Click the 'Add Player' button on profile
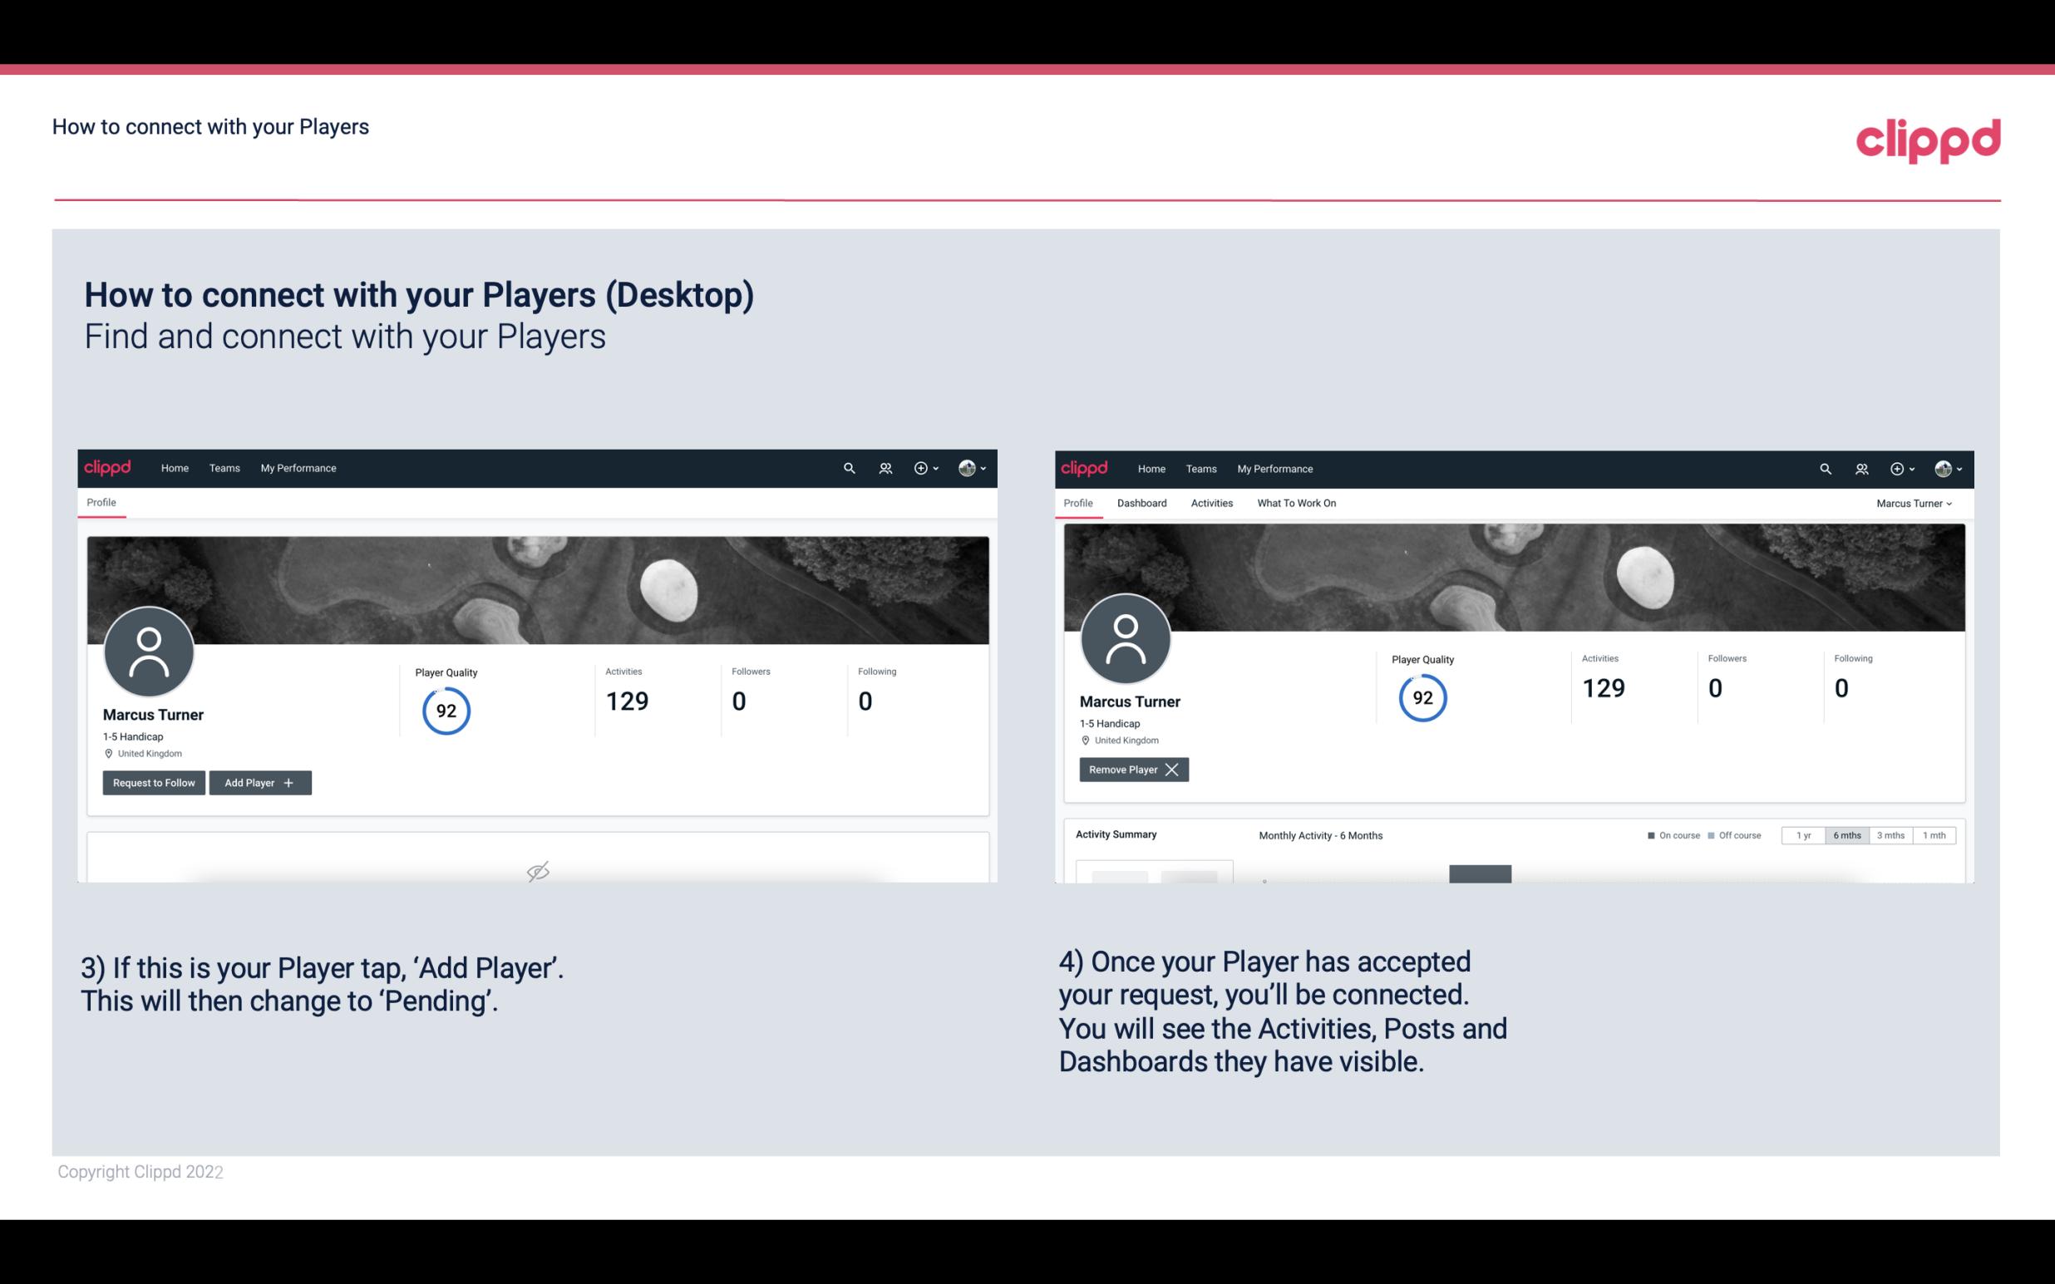The image size is (2055, 1284). click(x=260, y=783)
